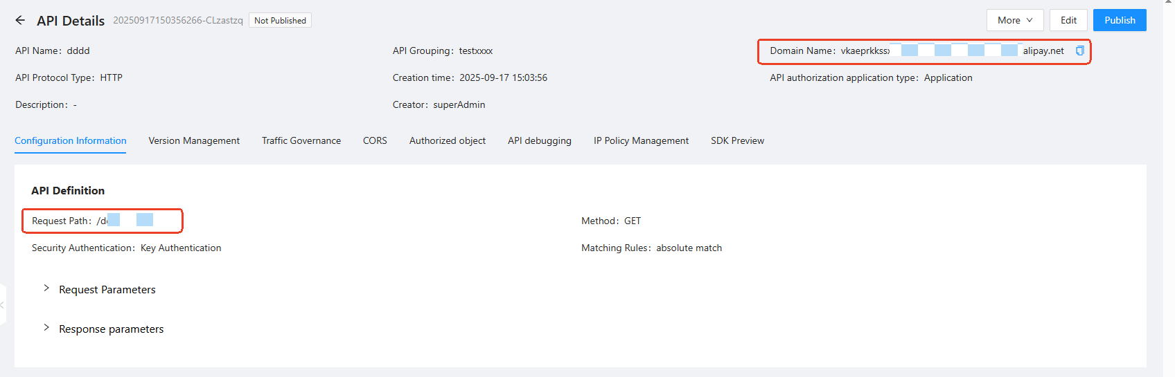Viewport: 1175px width, 377px height.
Task: Open the More dropdown menu
Action: pos(1015,20)
